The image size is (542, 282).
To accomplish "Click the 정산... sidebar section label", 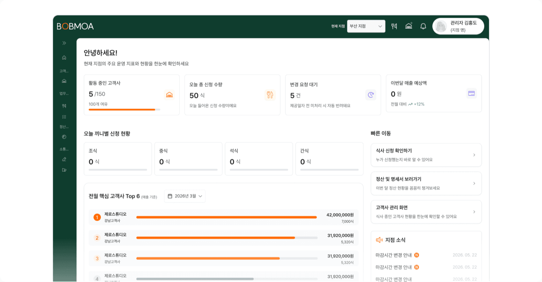I will point(64,127).
